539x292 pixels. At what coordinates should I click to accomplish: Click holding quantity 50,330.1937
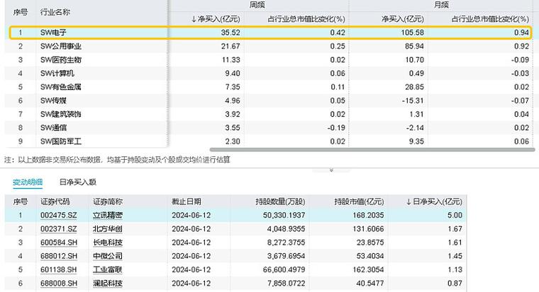[x=284, y=215]
